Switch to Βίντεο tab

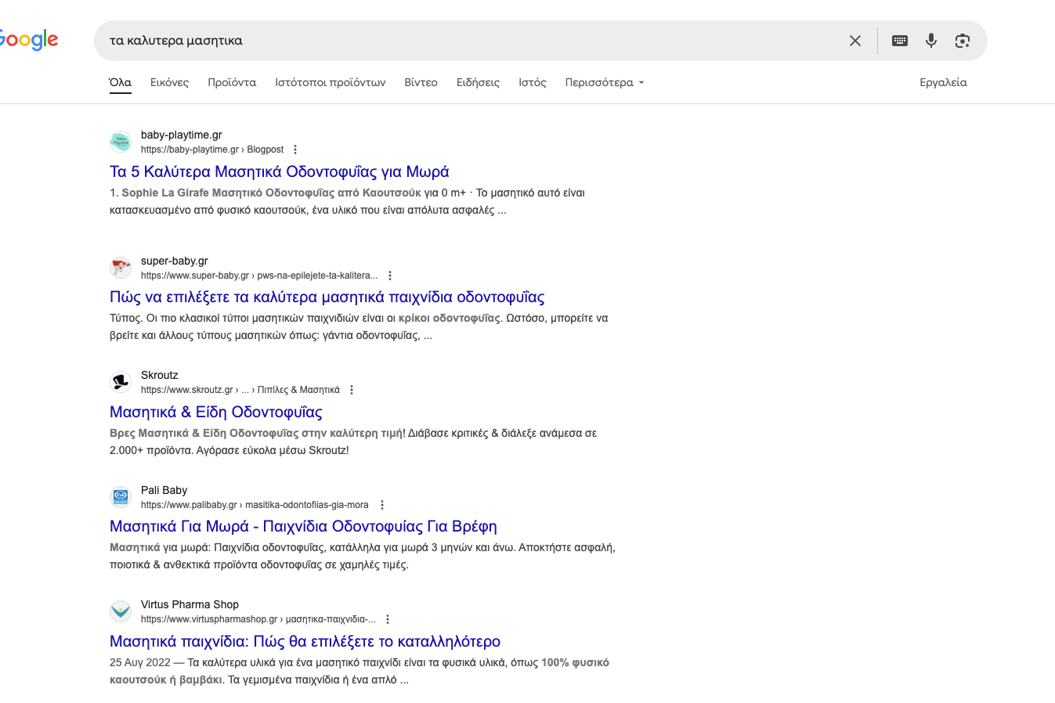coord(421,82)
